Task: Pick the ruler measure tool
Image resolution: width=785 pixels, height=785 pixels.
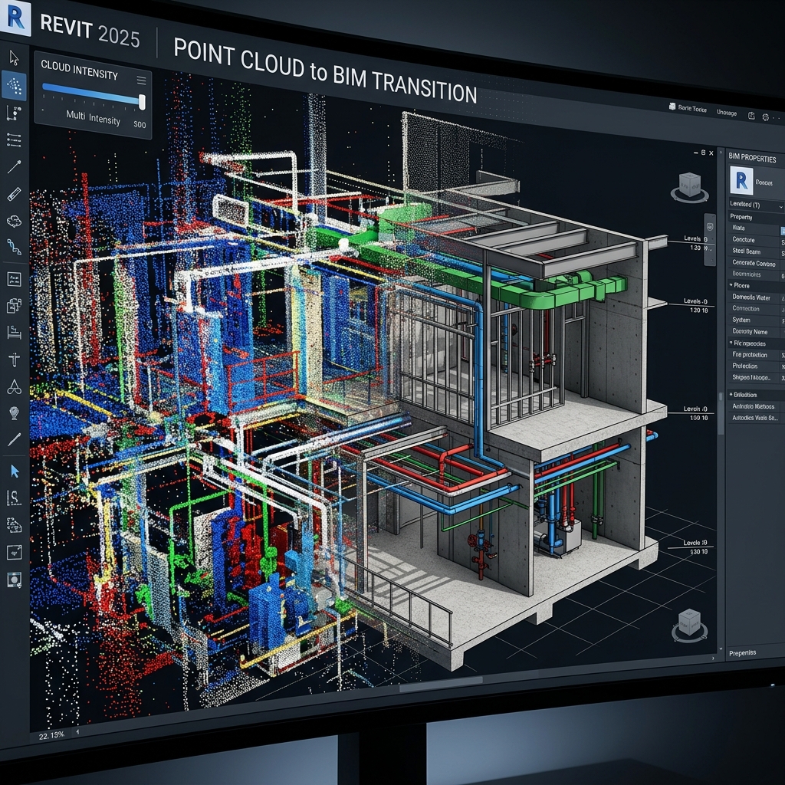Action: 14,194
